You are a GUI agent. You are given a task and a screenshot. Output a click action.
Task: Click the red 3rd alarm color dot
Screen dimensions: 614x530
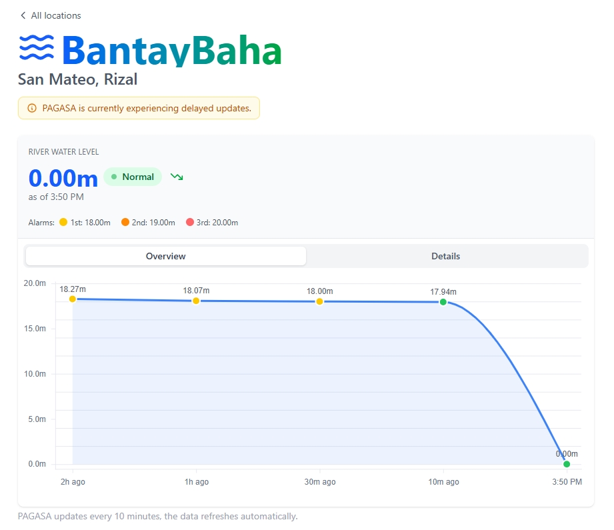[190, 222]
